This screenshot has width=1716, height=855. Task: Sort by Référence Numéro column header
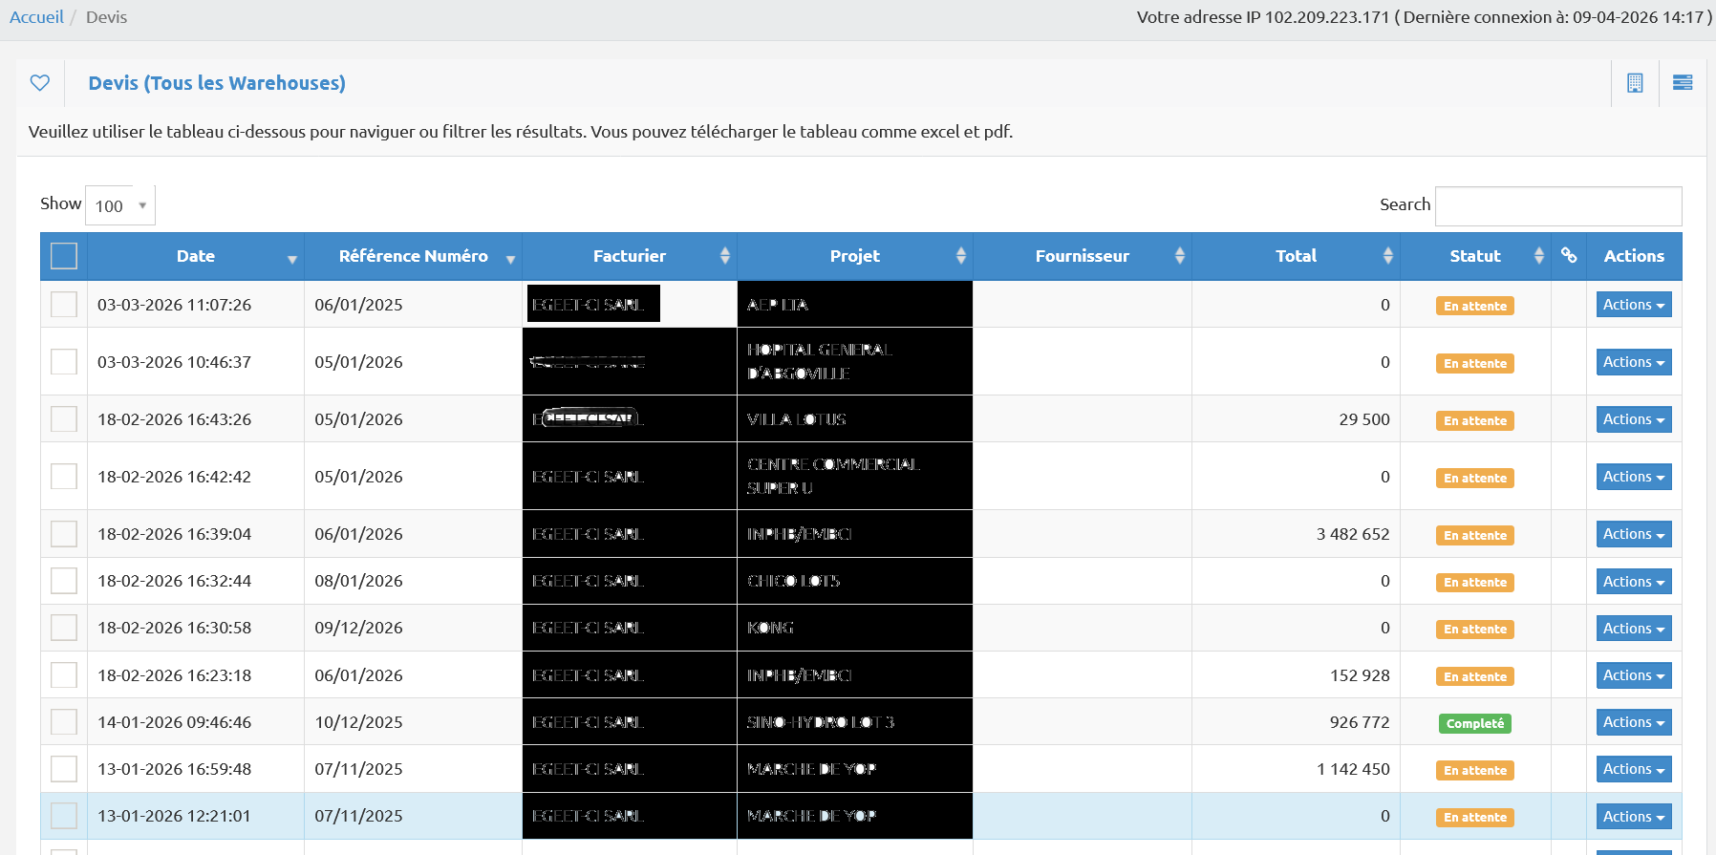[413, 256]
